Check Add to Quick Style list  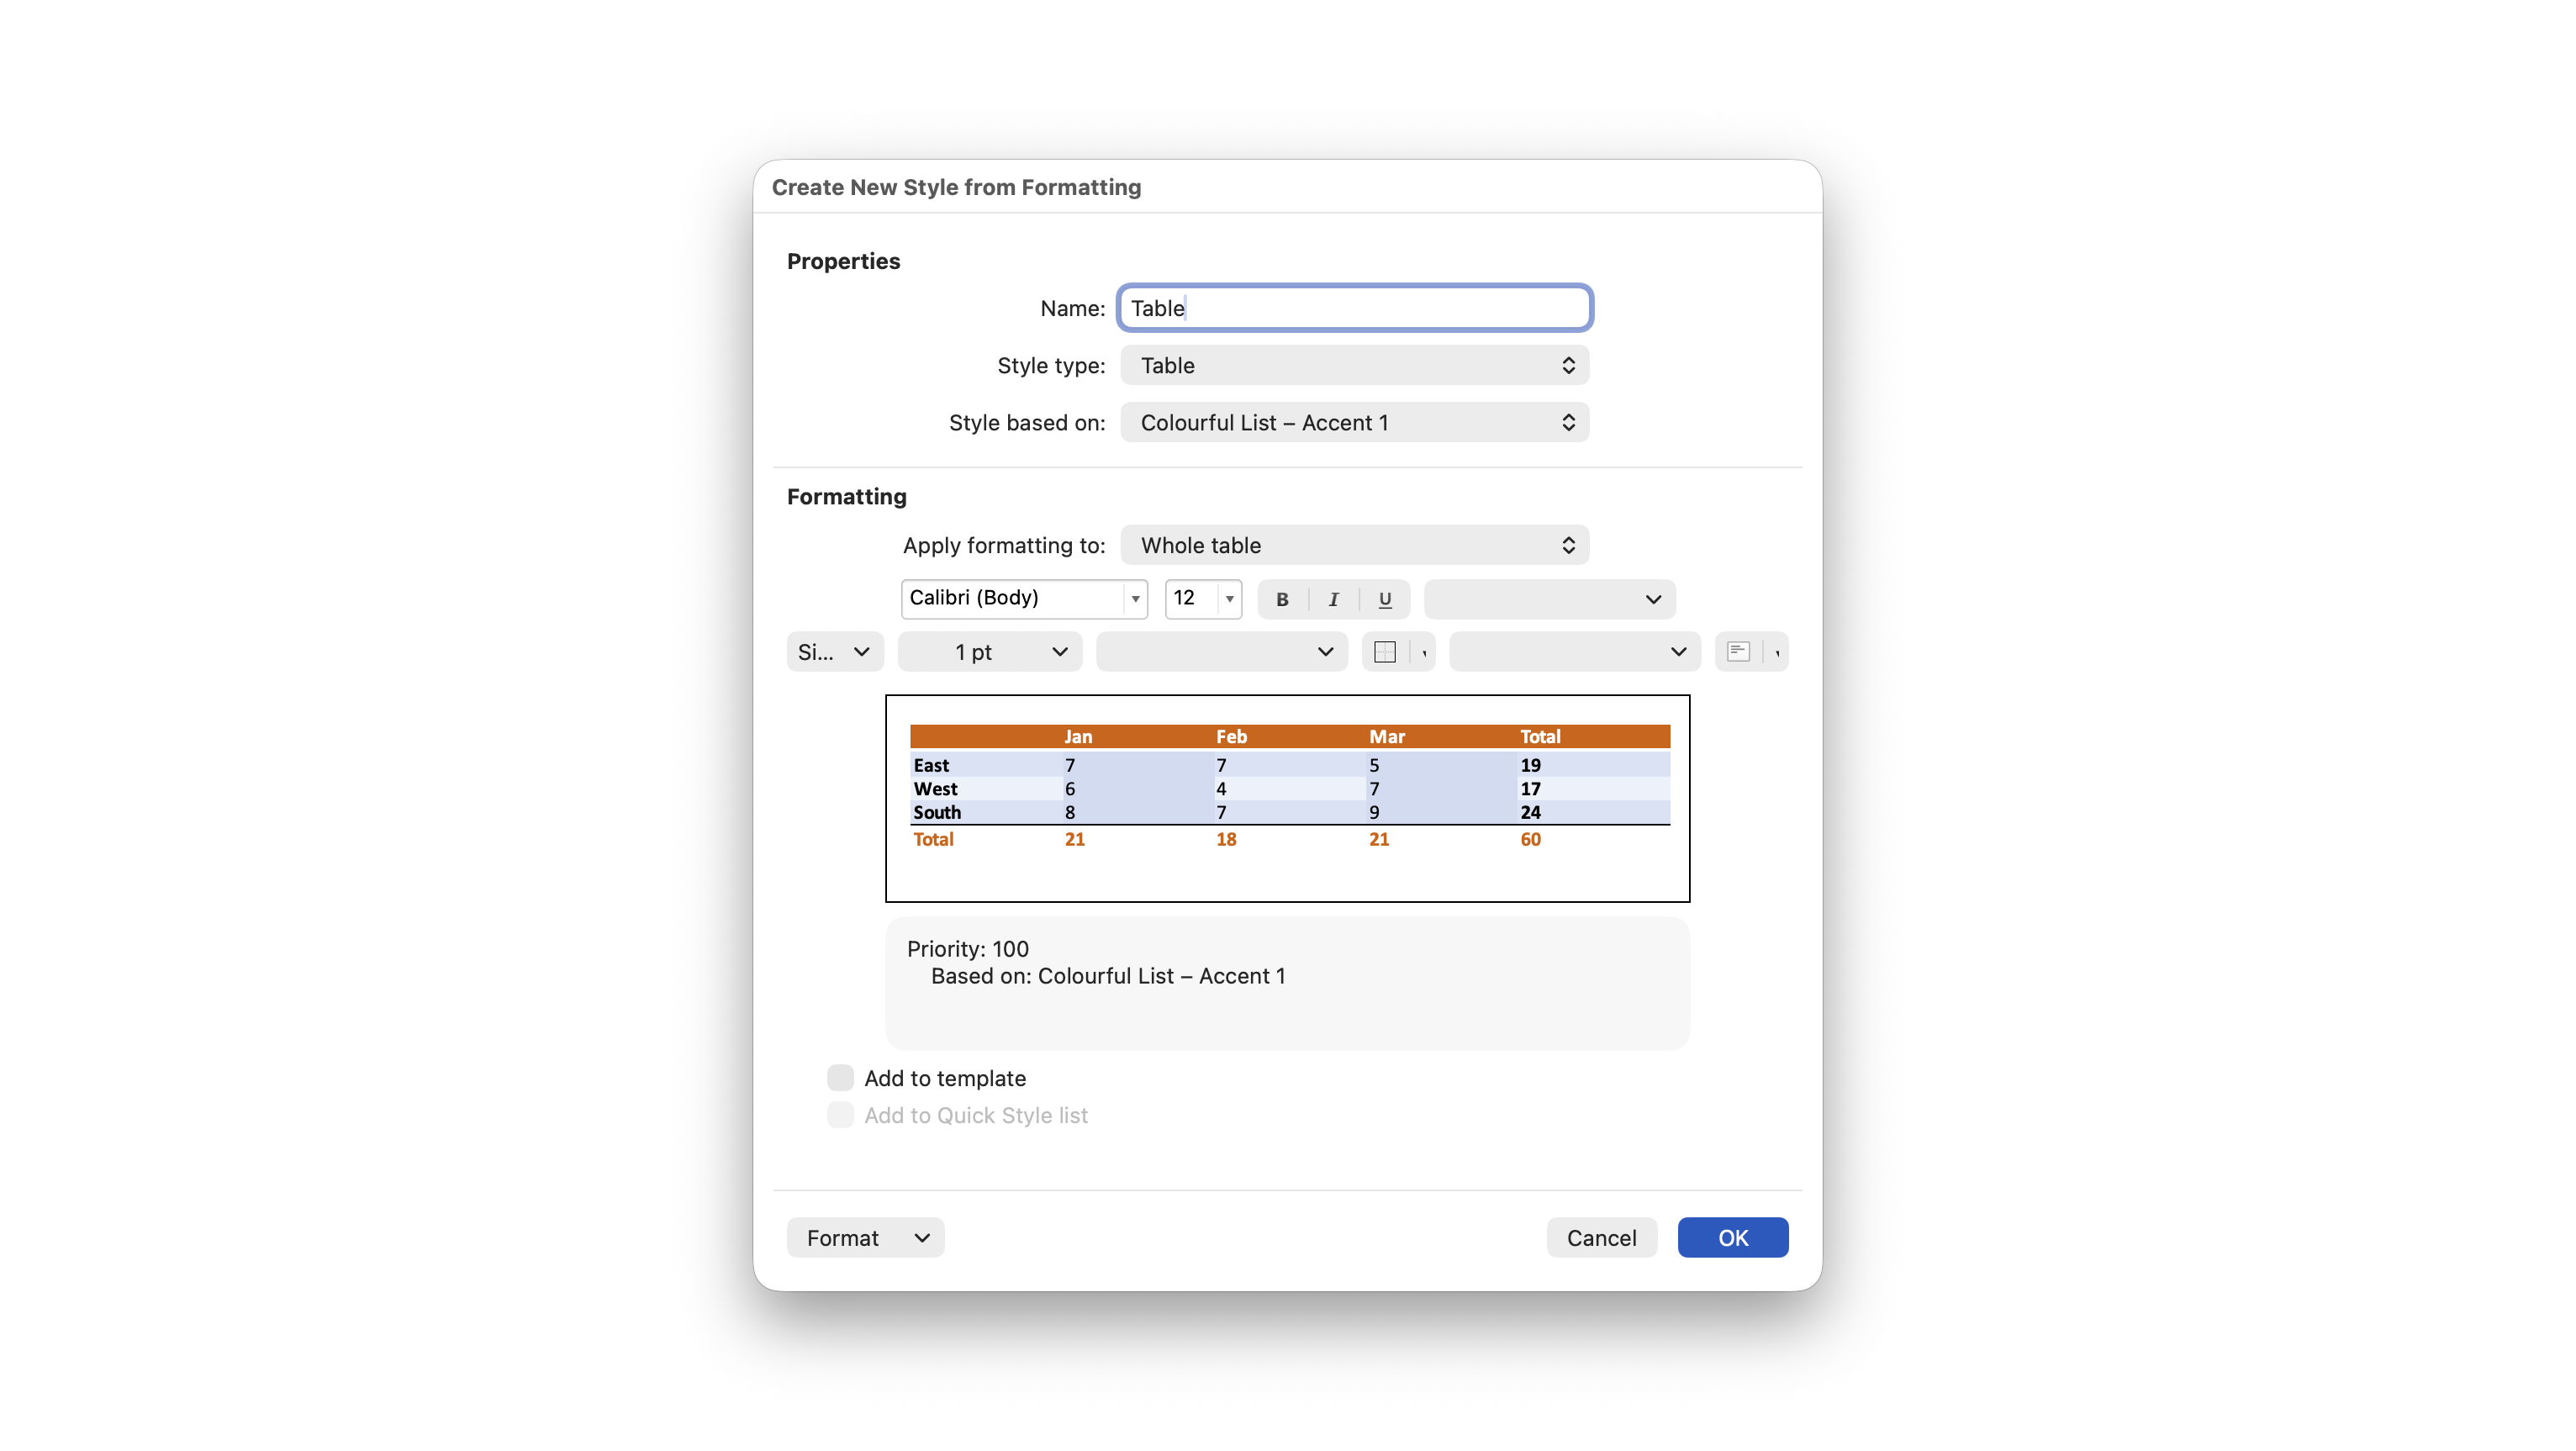[840, 1115]
